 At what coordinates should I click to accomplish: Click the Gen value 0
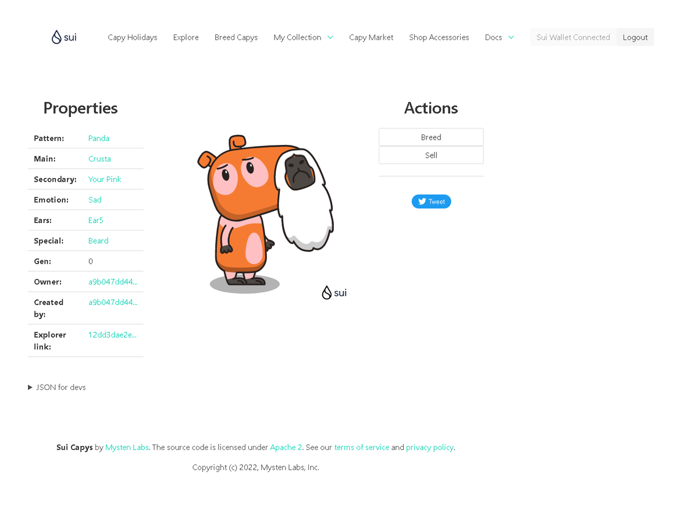tap(91, 261)
